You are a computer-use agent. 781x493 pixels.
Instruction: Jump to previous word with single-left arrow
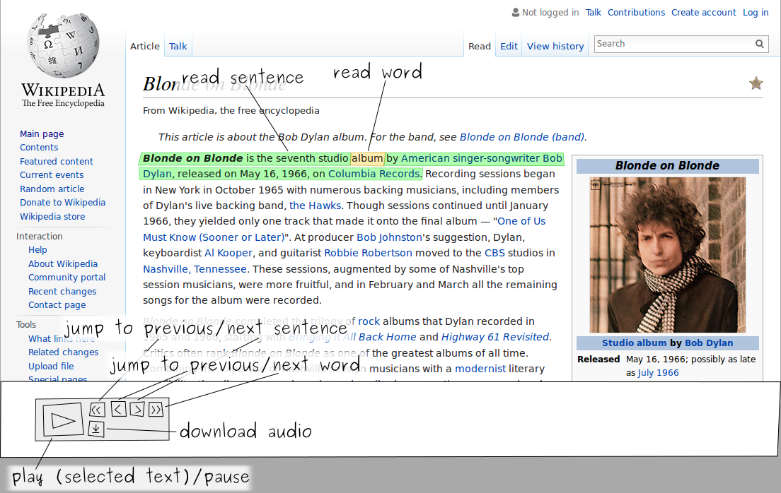click(119, 409)
